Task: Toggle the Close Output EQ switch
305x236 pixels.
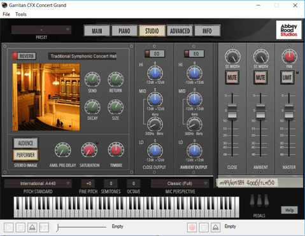Action: (154, 53)
